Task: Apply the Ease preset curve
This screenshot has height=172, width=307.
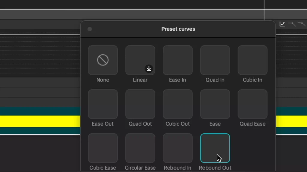Action: [x=215, y=104]
